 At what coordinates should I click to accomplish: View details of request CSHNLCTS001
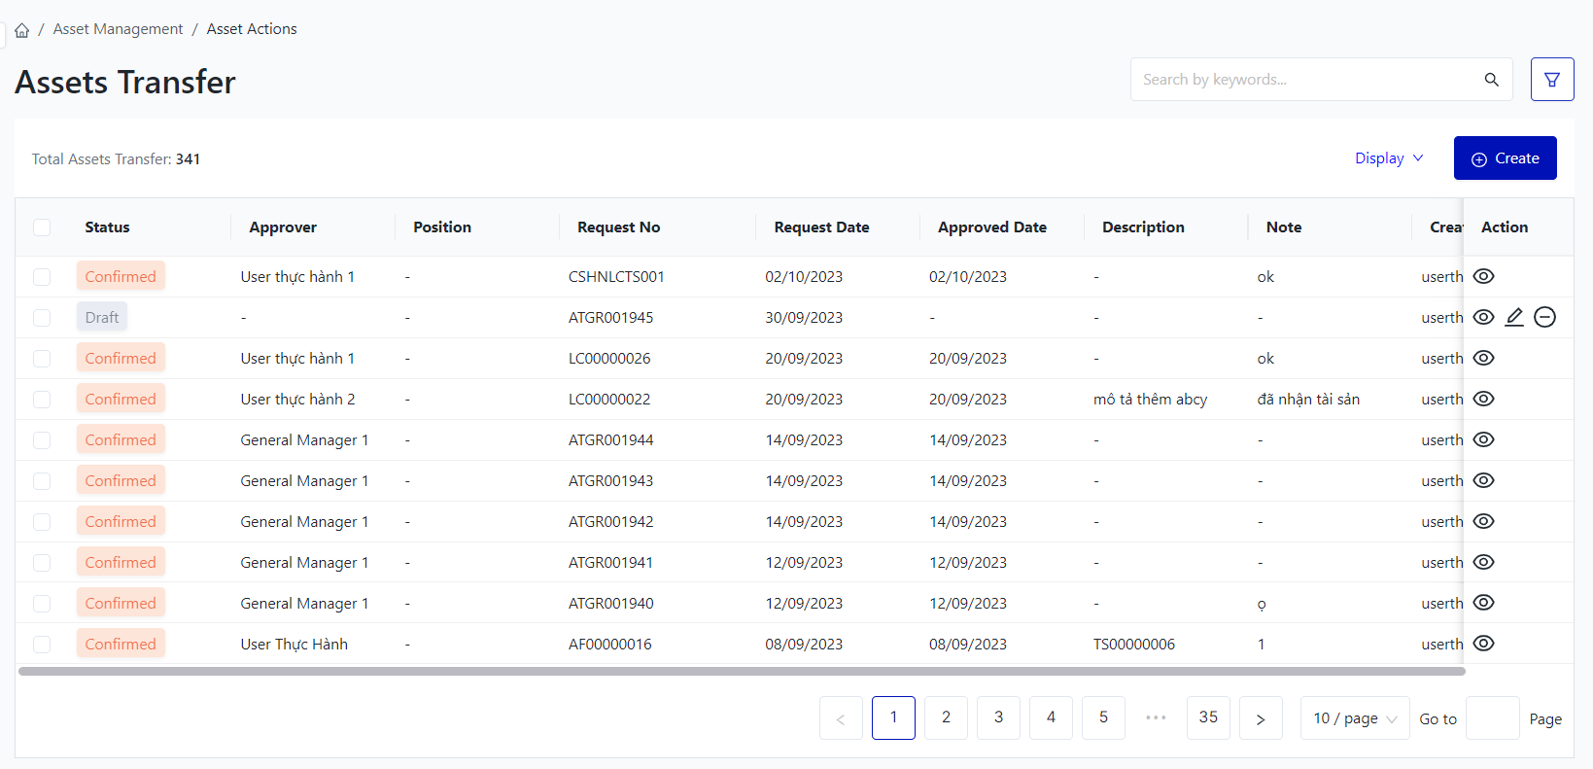[x=1483, y=276]
